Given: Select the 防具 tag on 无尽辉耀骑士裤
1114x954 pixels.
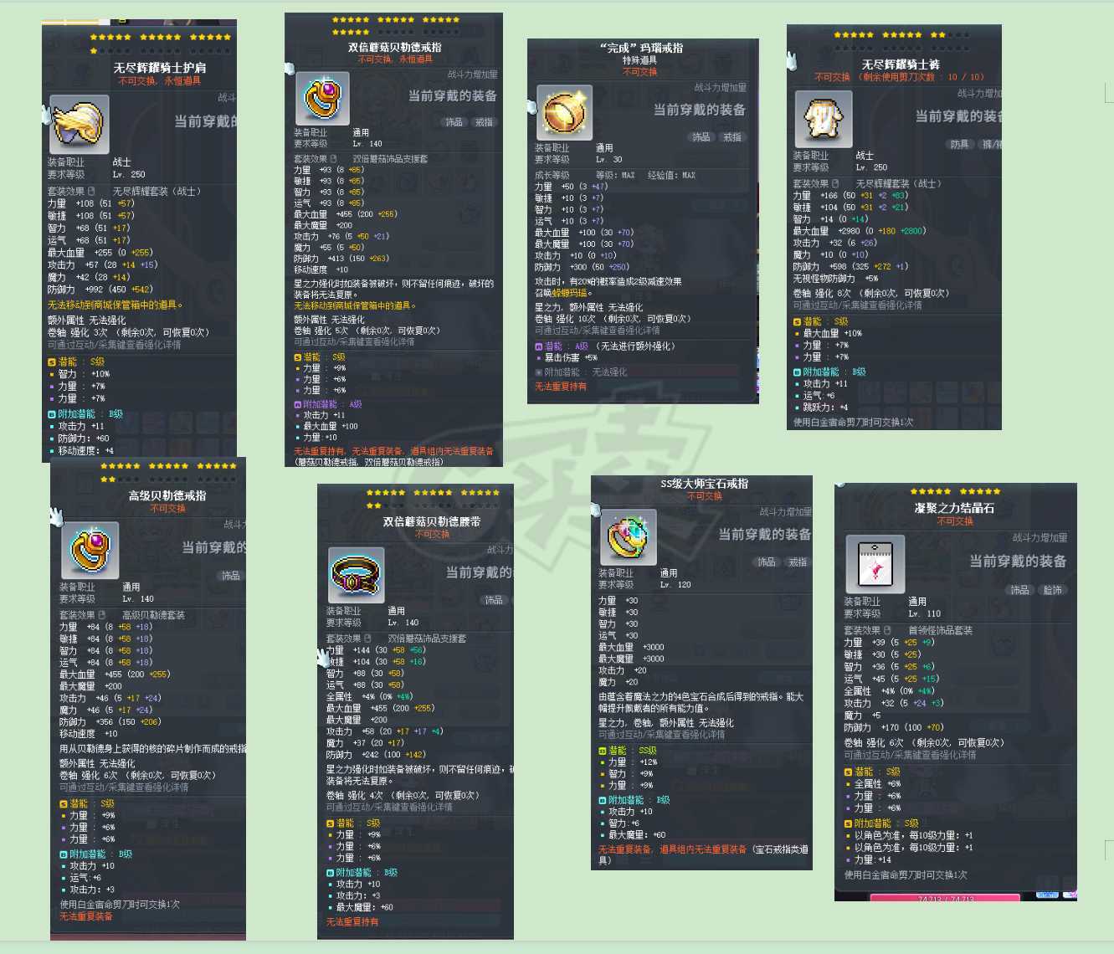Looking at the screenshot, I should 959,144.
